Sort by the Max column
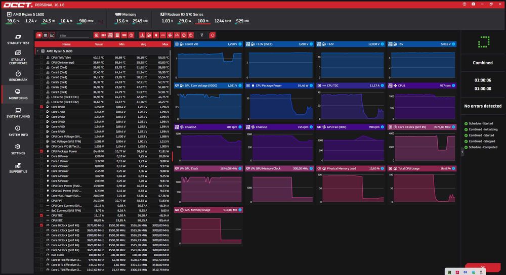This screenshot has height=275, width=506. 165,44
